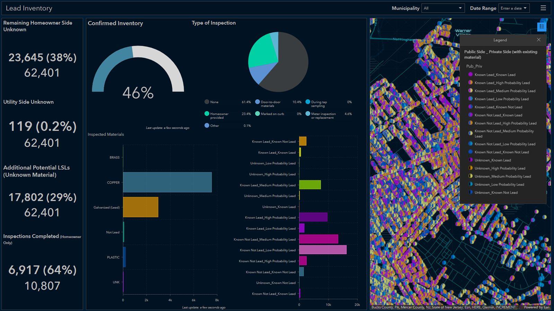554x311 pixels.
Task: Select the Known Not Lead_Low Probability Lead bar
Action: [x=323, y=250]
